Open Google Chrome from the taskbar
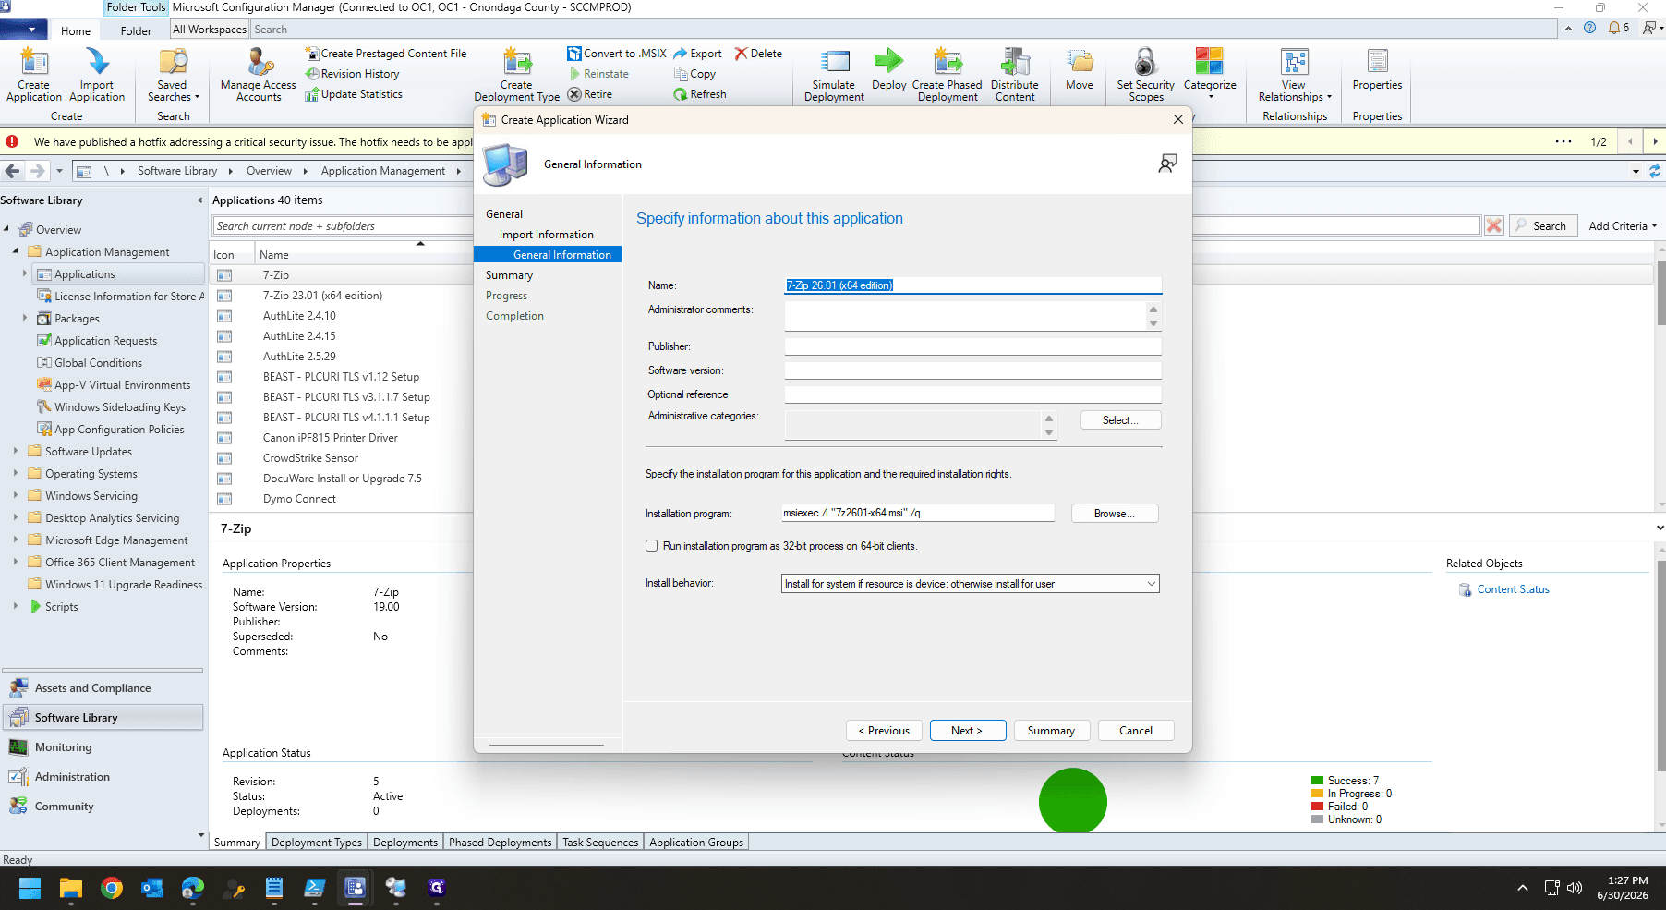This screenshot has width=1666, height=910. (x=112, y=888)
